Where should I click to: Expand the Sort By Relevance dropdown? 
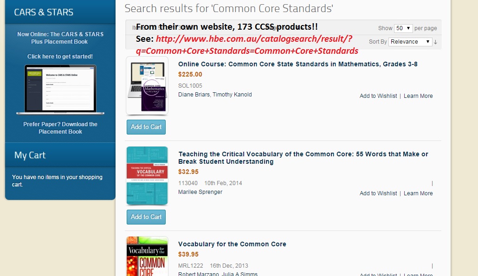coord(410,42)
